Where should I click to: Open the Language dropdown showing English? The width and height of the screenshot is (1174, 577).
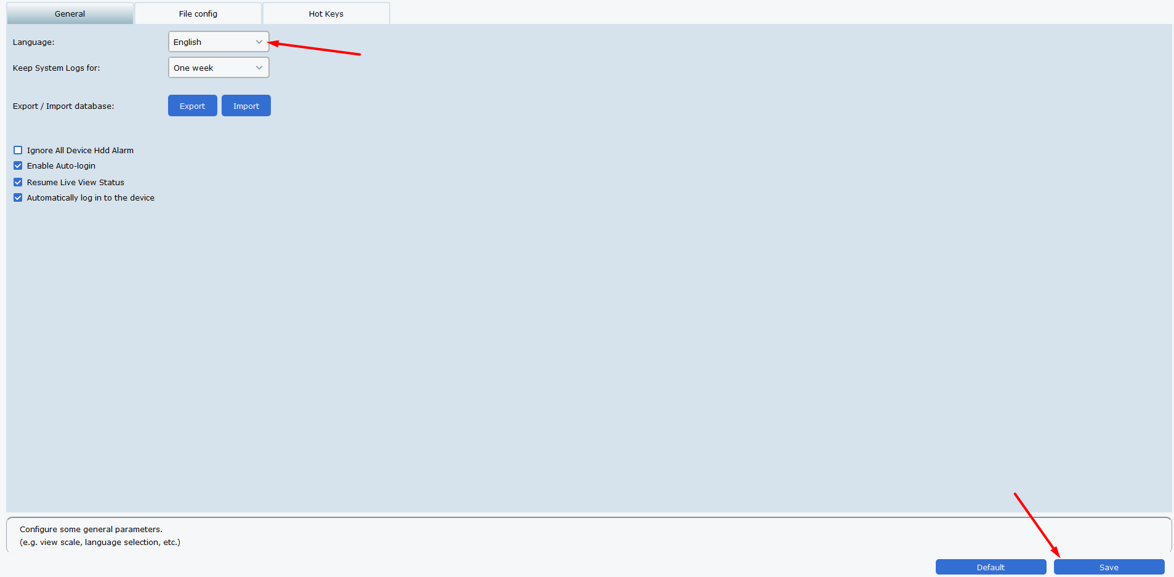coord(219,42)
